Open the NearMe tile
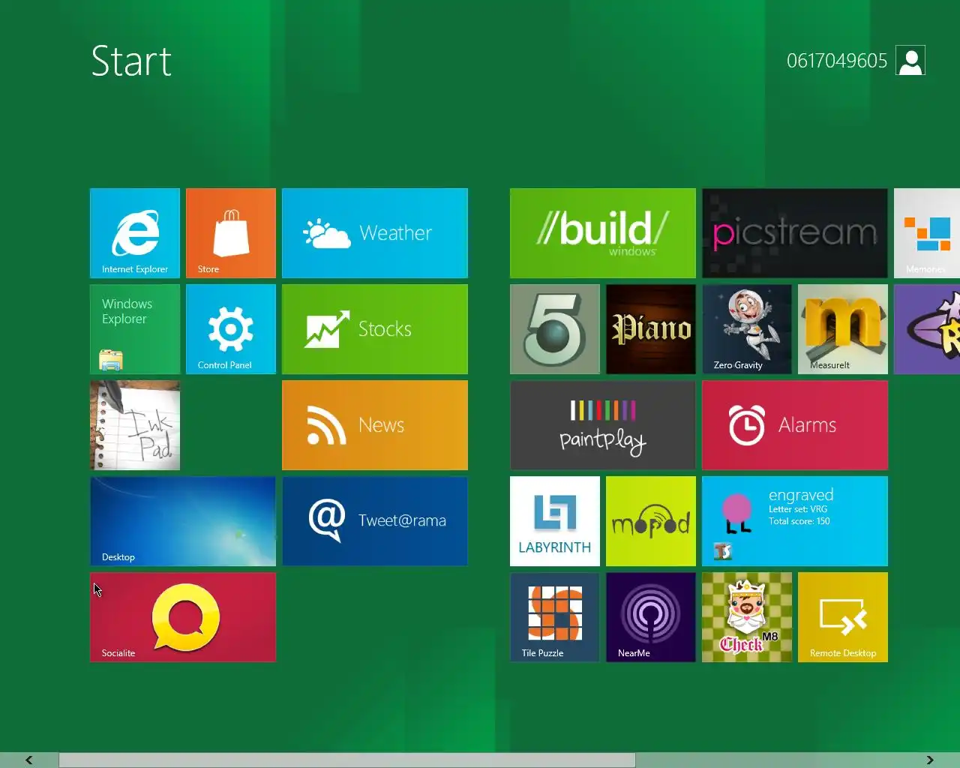This screenshot has height=768, width=960. coord(651,617)
